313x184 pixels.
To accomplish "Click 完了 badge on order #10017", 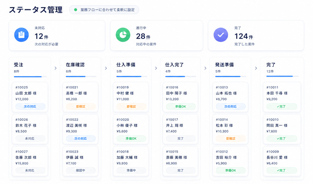I will coord(181,138).
